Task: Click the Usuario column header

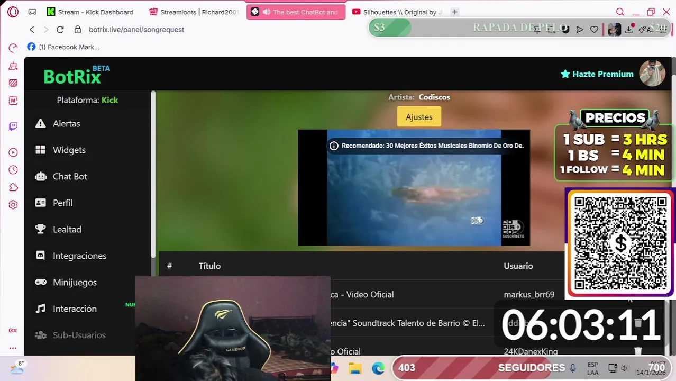Action: (x=518, y=266)
